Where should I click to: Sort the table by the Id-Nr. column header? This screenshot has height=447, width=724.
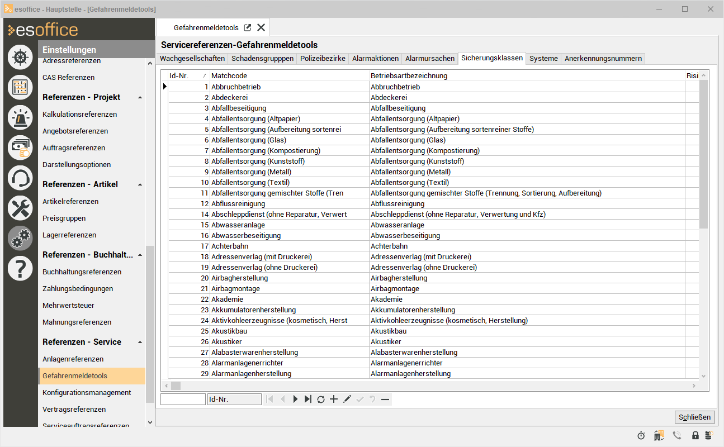(188, 75)
